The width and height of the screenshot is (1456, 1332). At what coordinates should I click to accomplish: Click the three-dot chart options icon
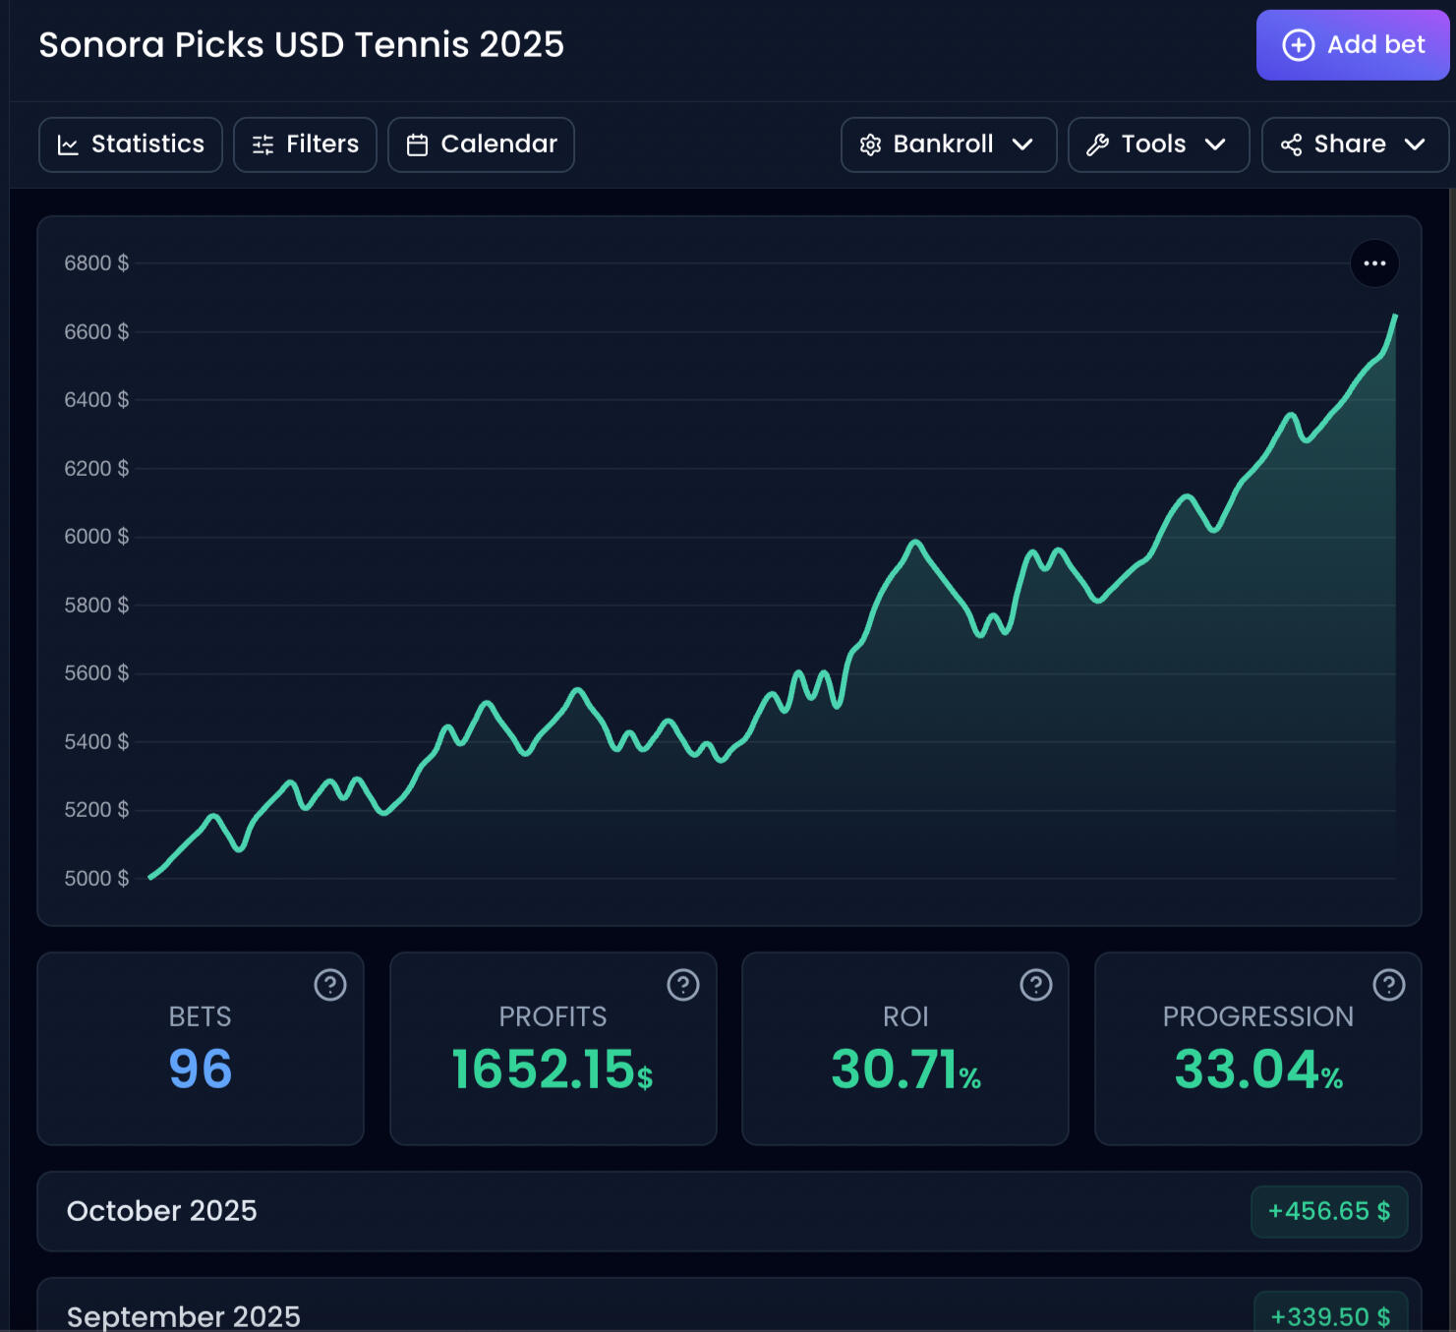pos(1374,263)
